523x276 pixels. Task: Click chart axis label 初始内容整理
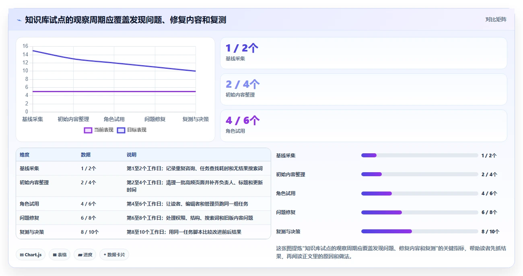coord(73,119)
